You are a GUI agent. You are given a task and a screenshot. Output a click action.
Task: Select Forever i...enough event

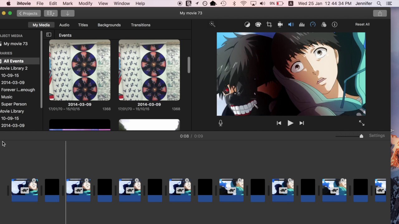click(x=18, y=90)
